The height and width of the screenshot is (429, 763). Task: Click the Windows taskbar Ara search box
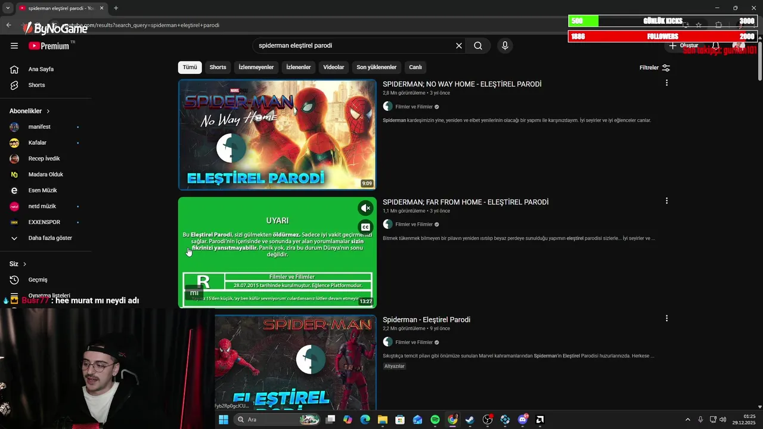(277, 419)
